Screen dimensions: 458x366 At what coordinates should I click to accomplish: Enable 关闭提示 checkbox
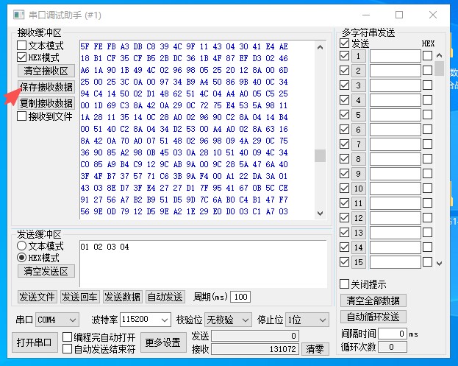[x=344, y=284]
